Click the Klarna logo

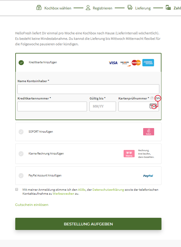[x=129, y=154]
